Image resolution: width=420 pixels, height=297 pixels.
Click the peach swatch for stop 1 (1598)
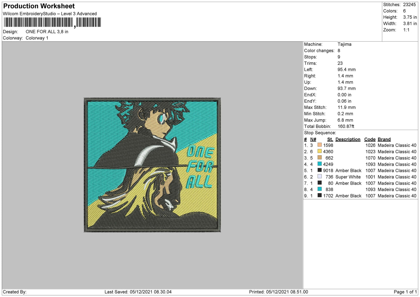click(x=319, y=145)
